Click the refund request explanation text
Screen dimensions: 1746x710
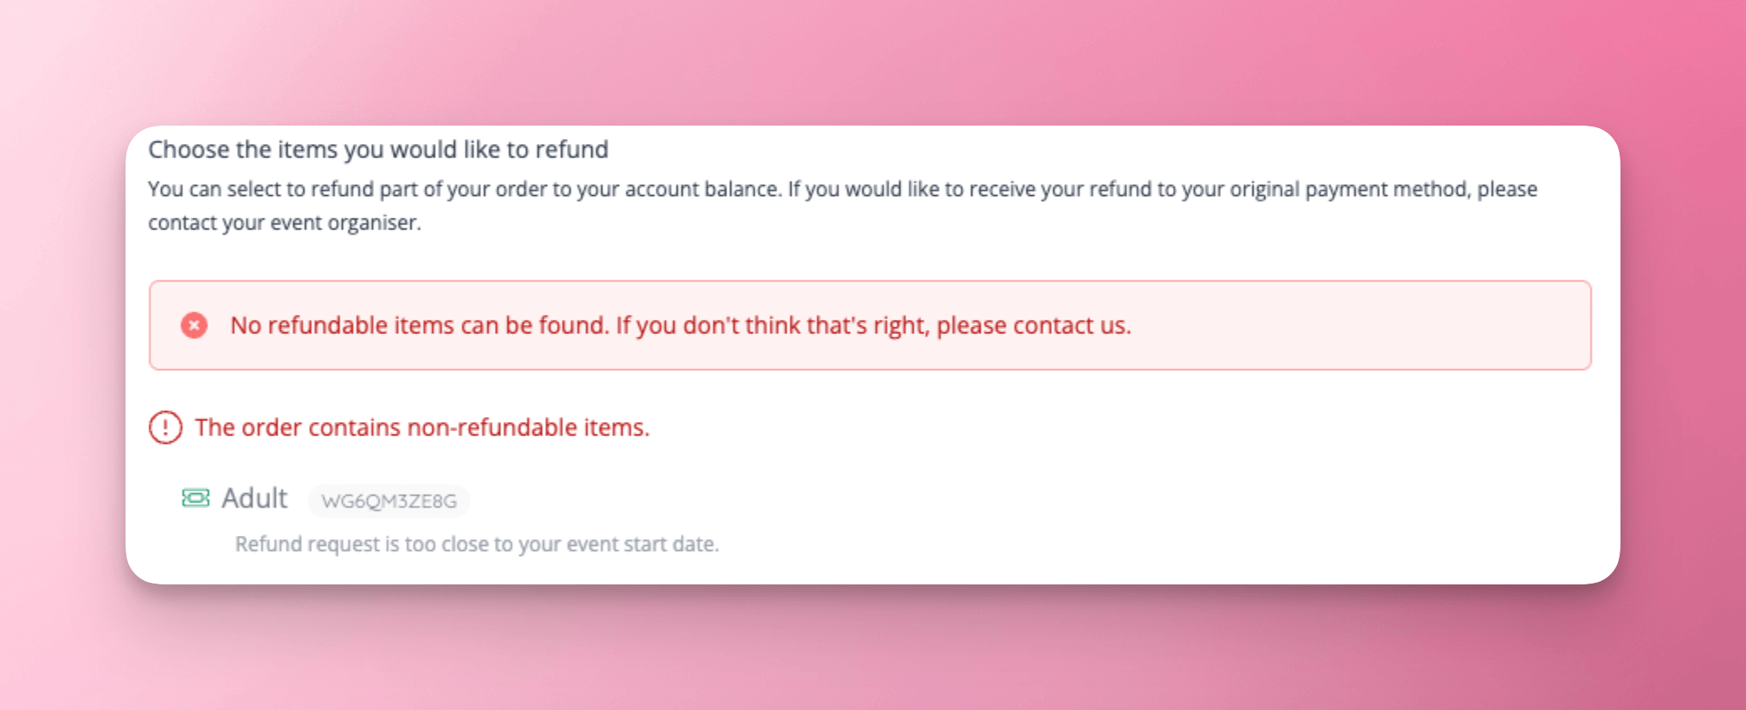tap(478, 543)
